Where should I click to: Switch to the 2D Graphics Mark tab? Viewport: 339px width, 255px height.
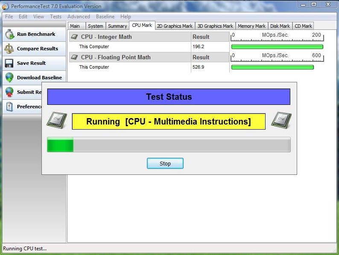[x=175, y=26]
